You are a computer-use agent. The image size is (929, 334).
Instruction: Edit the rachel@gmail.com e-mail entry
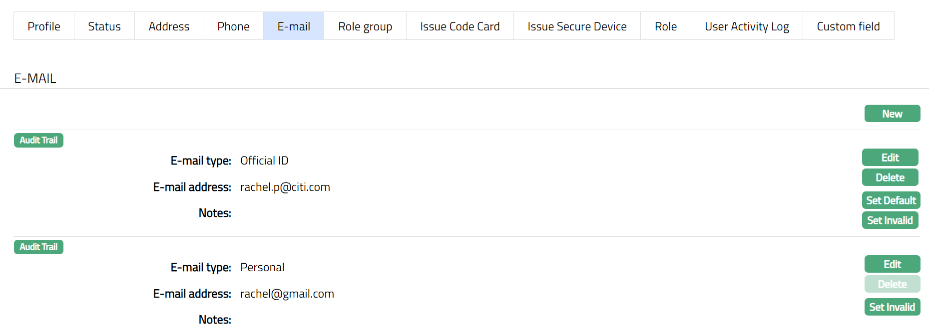tap(892, 264)
